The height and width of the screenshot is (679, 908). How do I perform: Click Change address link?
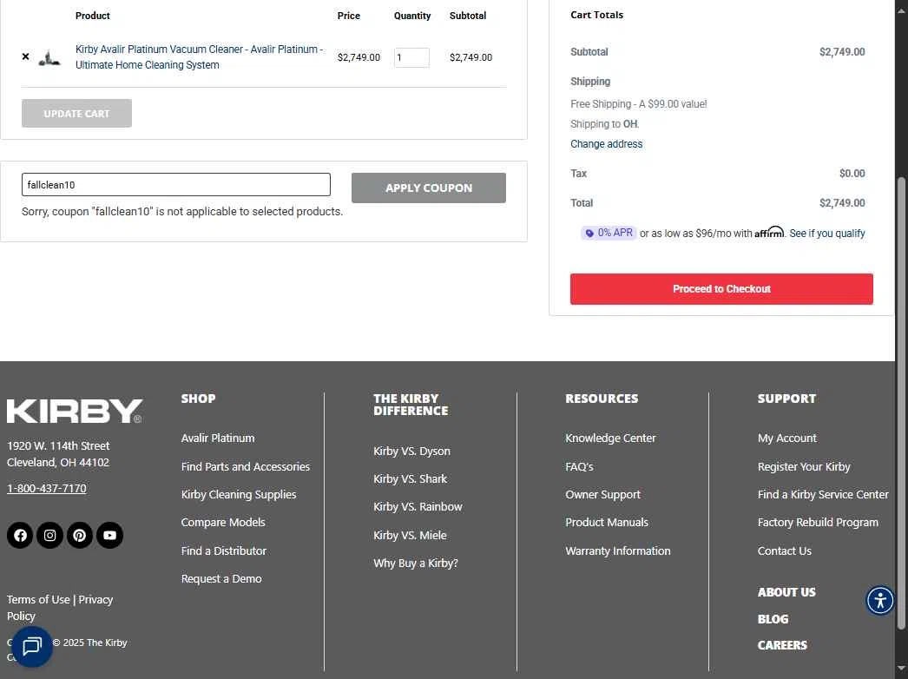point(606,143)
